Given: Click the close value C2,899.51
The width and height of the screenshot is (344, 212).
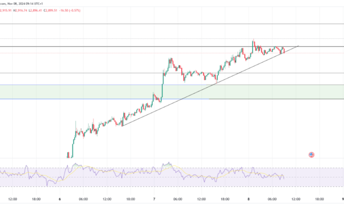Looking at the screenshot, I should point(50,10).
